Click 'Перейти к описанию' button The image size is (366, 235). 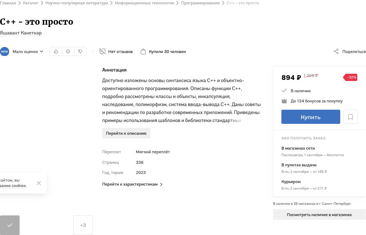126,133
